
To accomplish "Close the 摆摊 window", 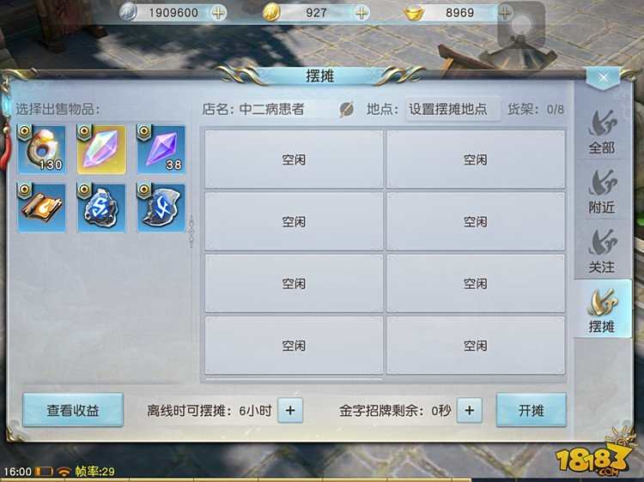I will click(604, 78).
